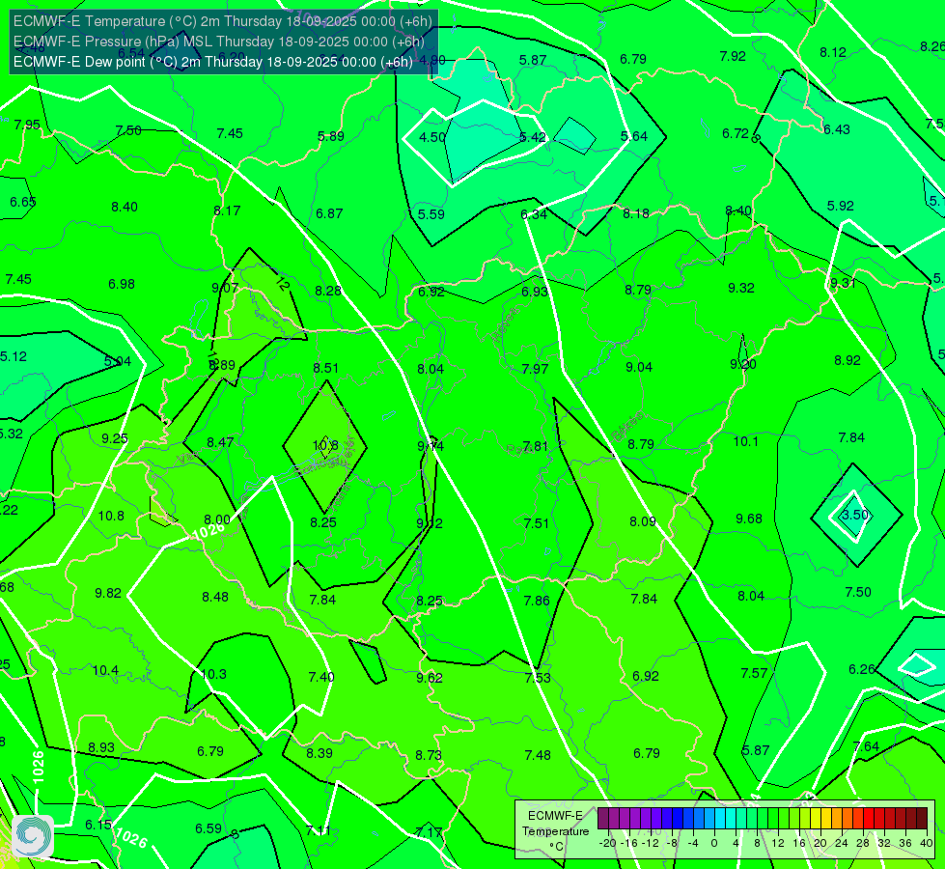Screen dimensions: 945x869
Task: Select the ECMWF-E Temperature 2m layer label
Action: click(222, 21)
